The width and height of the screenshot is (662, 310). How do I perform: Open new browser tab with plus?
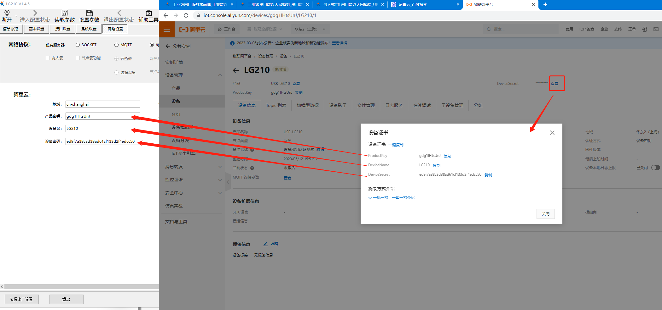point(545,4)
